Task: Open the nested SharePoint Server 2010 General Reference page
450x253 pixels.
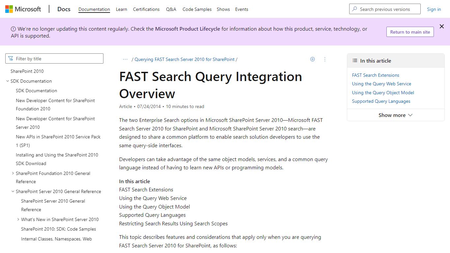Action: 53,205
